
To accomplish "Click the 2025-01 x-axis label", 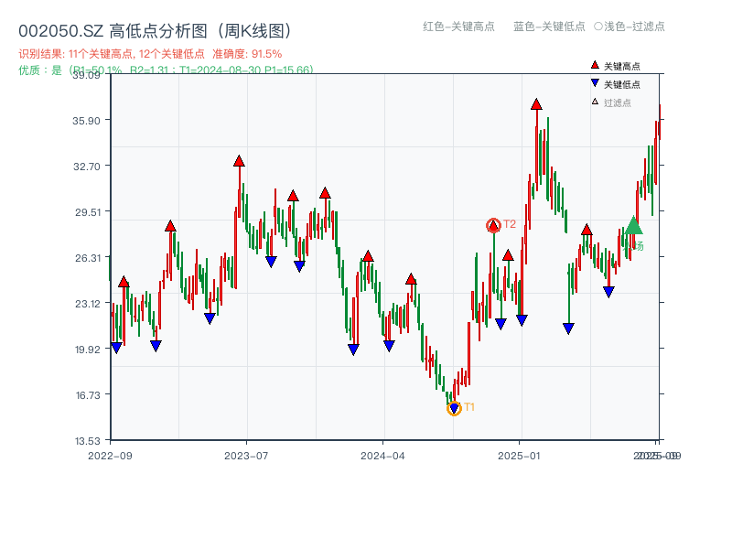I will pos(519,456).
